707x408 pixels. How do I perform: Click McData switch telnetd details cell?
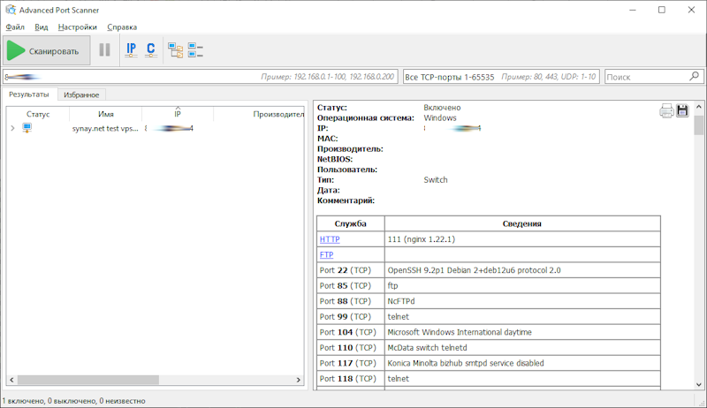coord(522,348)
